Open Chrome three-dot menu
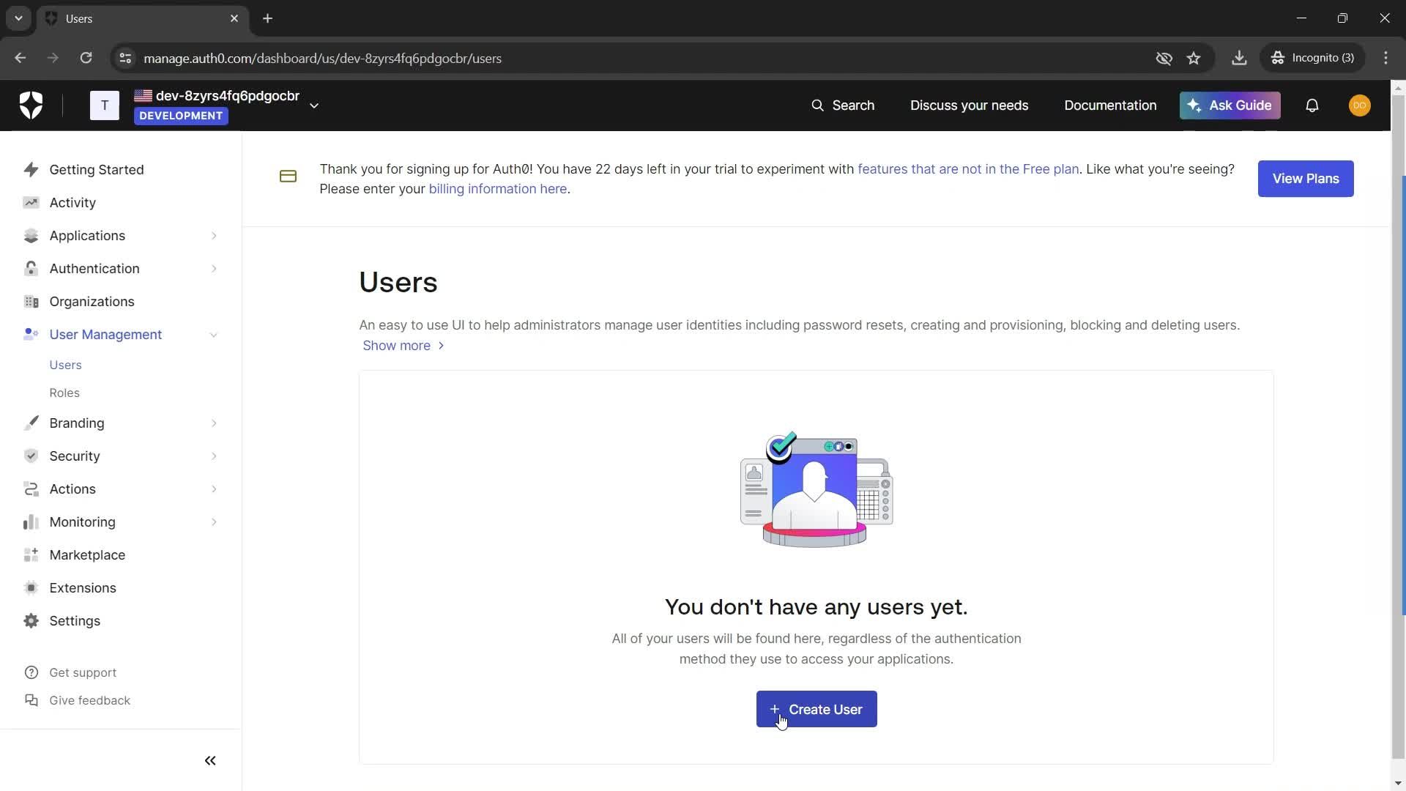 [x=1386, y=58]
